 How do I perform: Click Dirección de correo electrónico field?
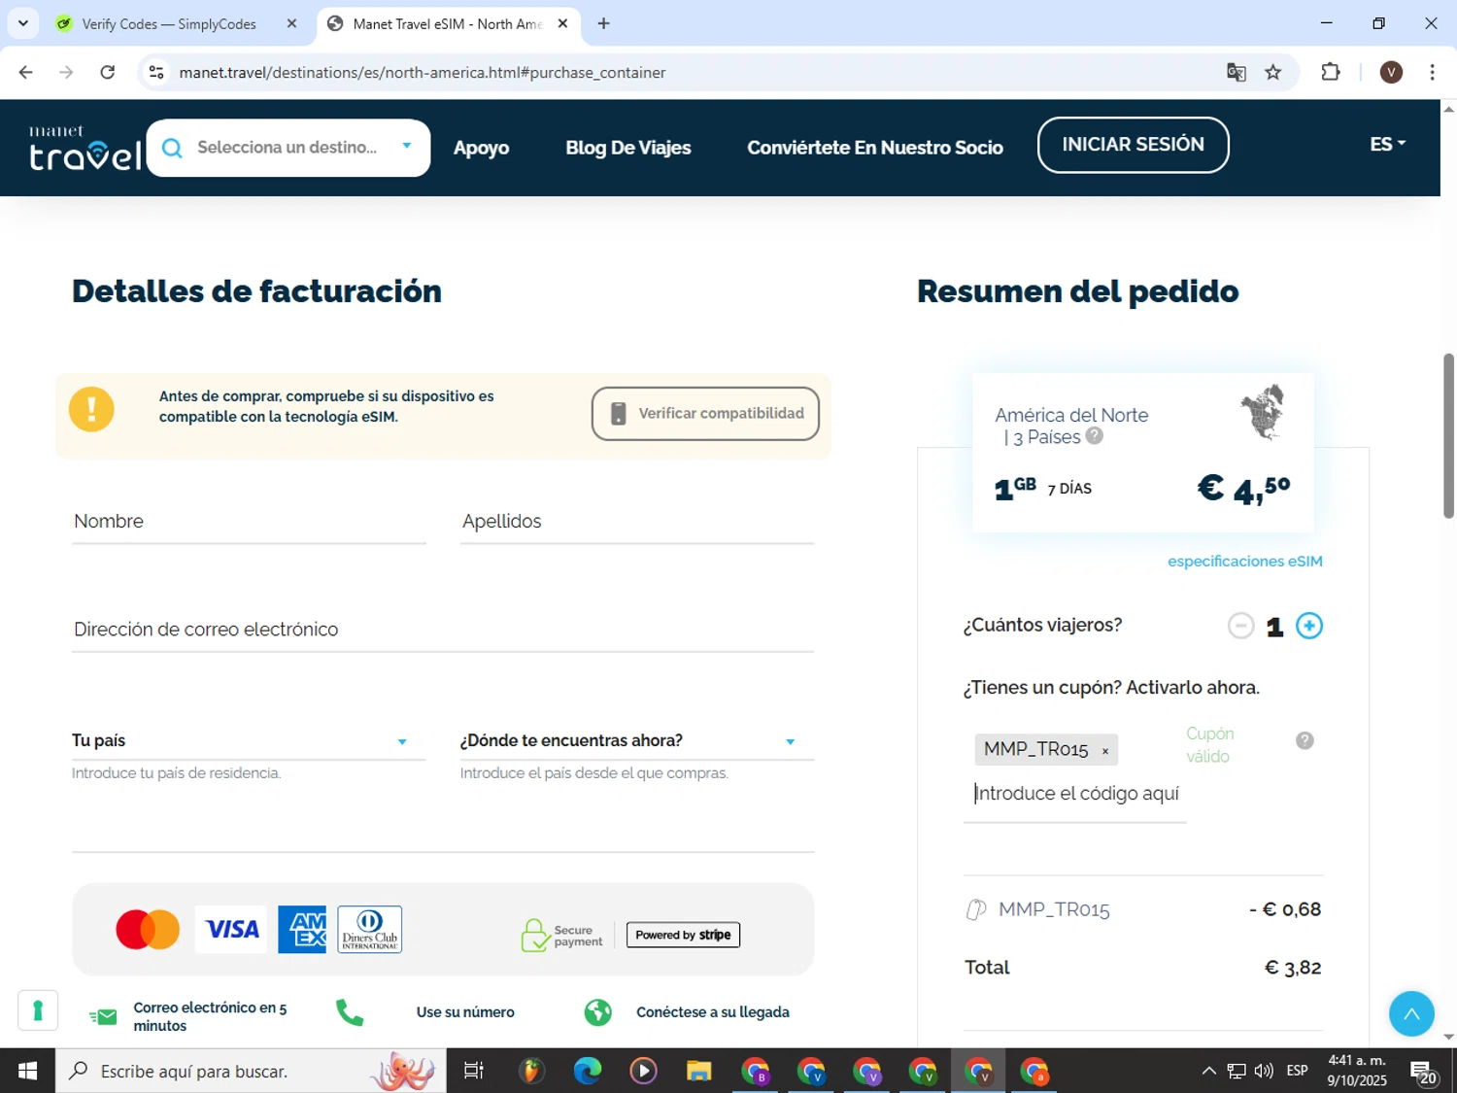[443, 630]
